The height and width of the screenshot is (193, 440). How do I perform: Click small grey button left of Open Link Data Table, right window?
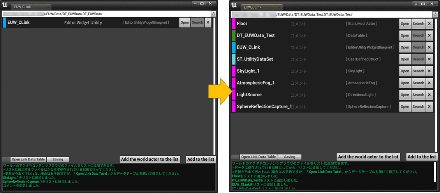236,157
